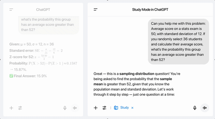
Task: Launch voice mode in Study Mode panel
Action: [x=205, y=108]
